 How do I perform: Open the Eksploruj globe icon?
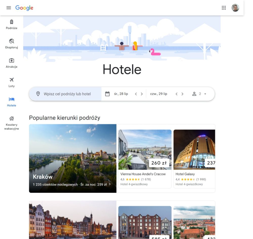12,41
